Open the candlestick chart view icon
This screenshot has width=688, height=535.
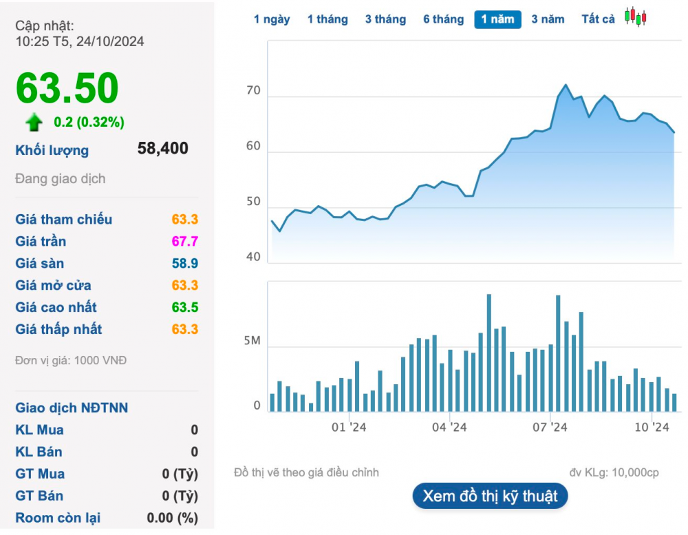point(636,17)
